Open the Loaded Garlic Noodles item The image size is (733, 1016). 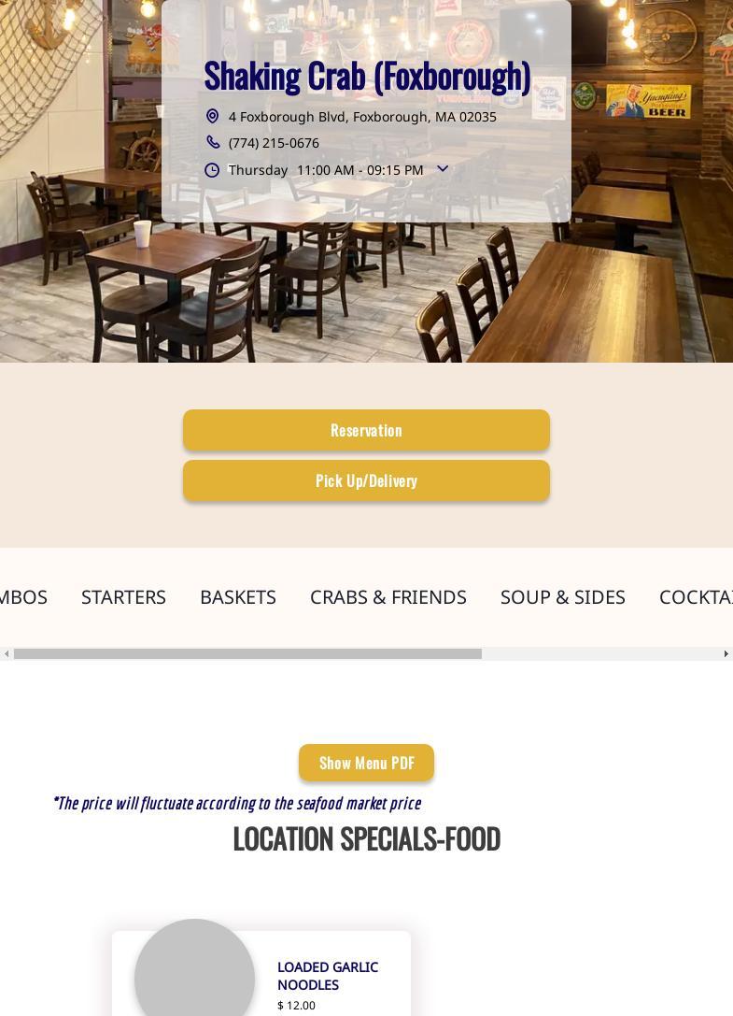(328, 976)
